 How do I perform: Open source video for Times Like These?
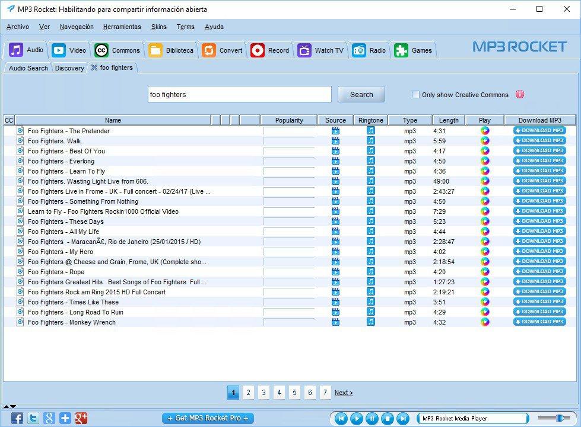335,301
